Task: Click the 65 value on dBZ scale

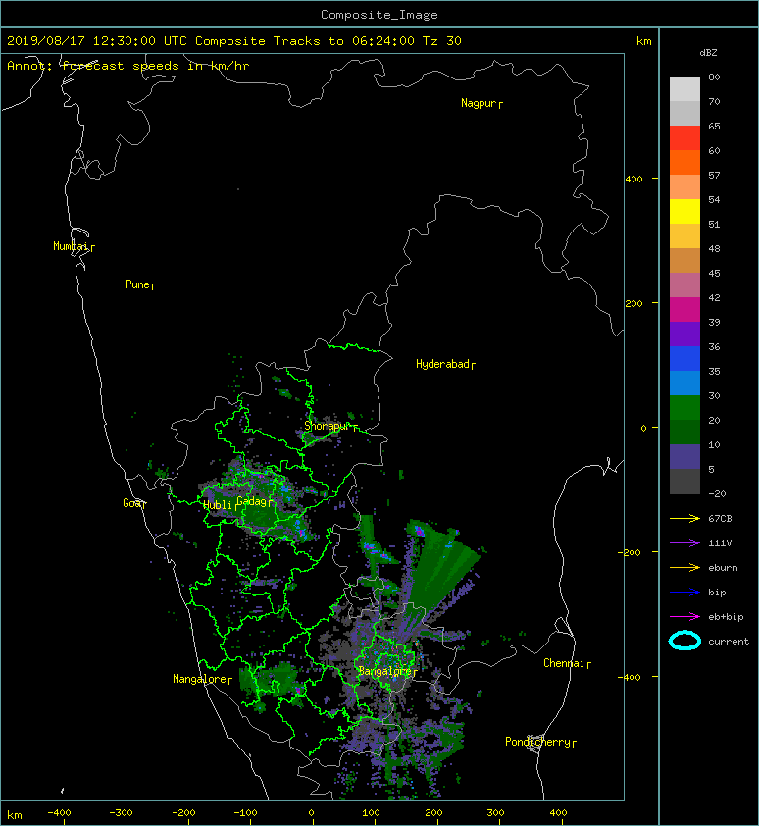Action: [x=714, y=126]
